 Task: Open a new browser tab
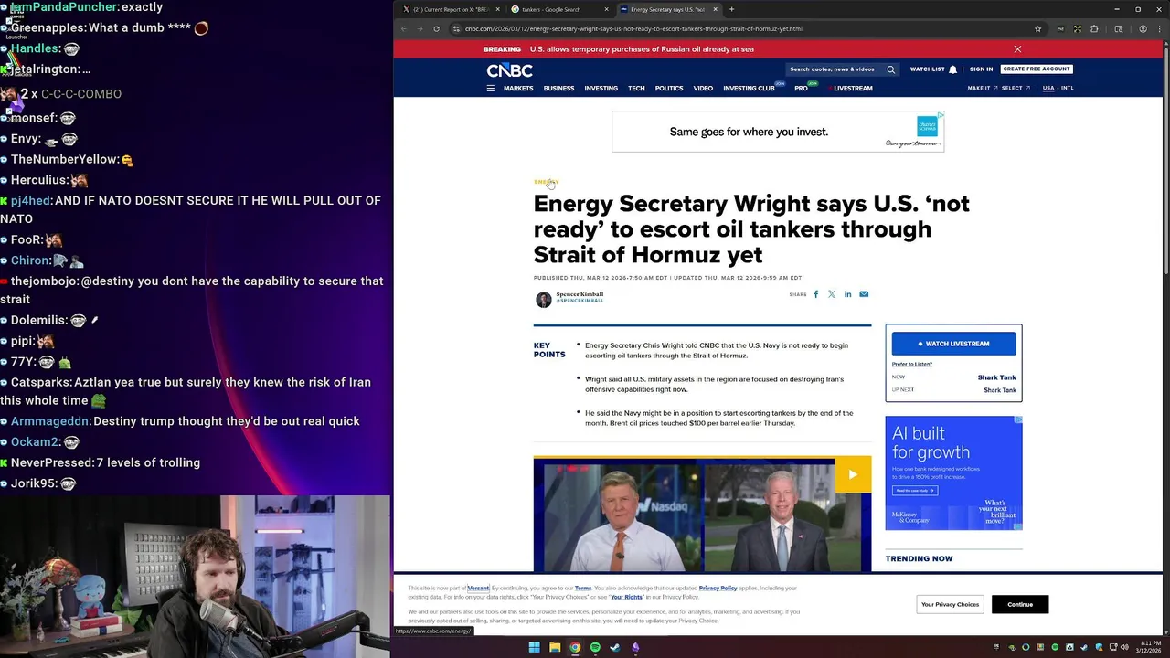731,9
